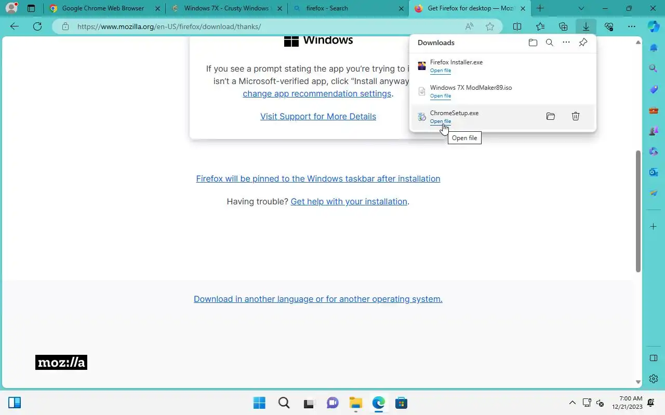665x415 pixels.
Task: Refresh the Mozilla download page
Action: tap(37, 26)
